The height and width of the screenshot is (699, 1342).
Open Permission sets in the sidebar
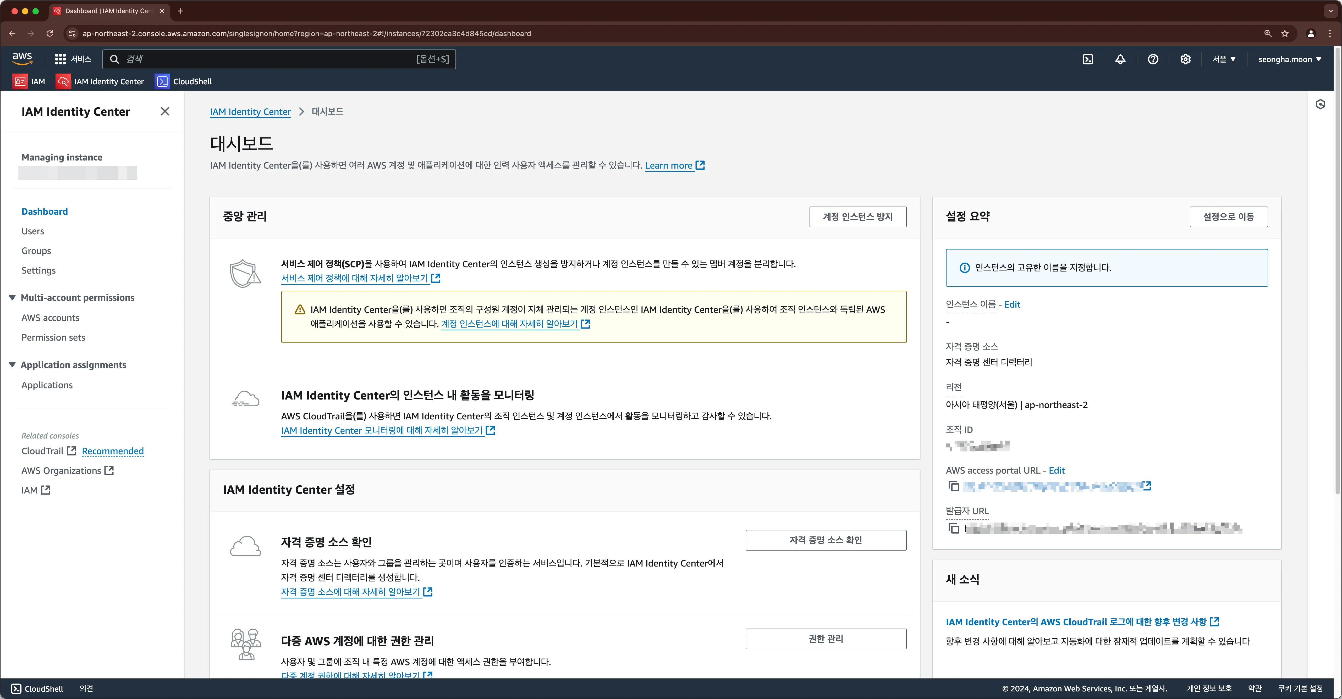tap(53, 337)
